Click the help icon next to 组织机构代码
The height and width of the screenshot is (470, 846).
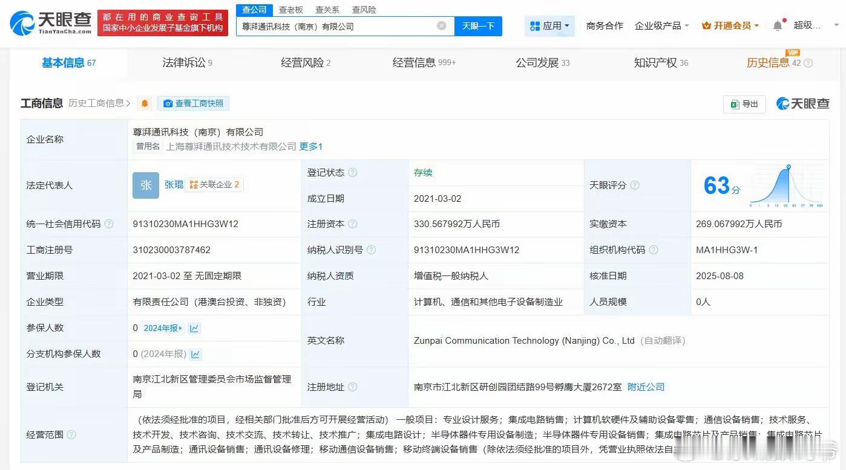point(654,250)
